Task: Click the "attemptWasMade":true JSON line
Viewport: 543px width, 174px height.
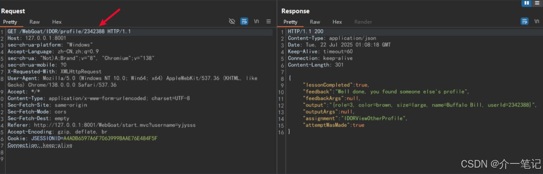Action: [x=334, y=125]
